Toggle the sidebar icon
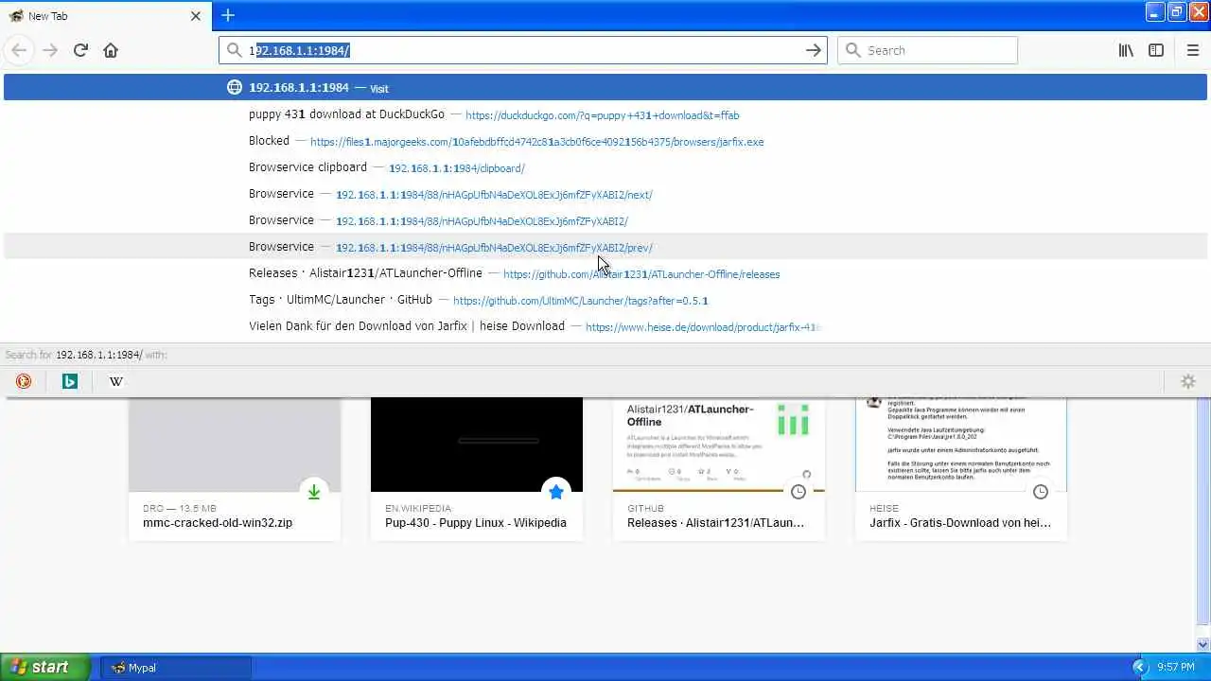Viewport: 1211px width, 681px height. (1156, 50)
